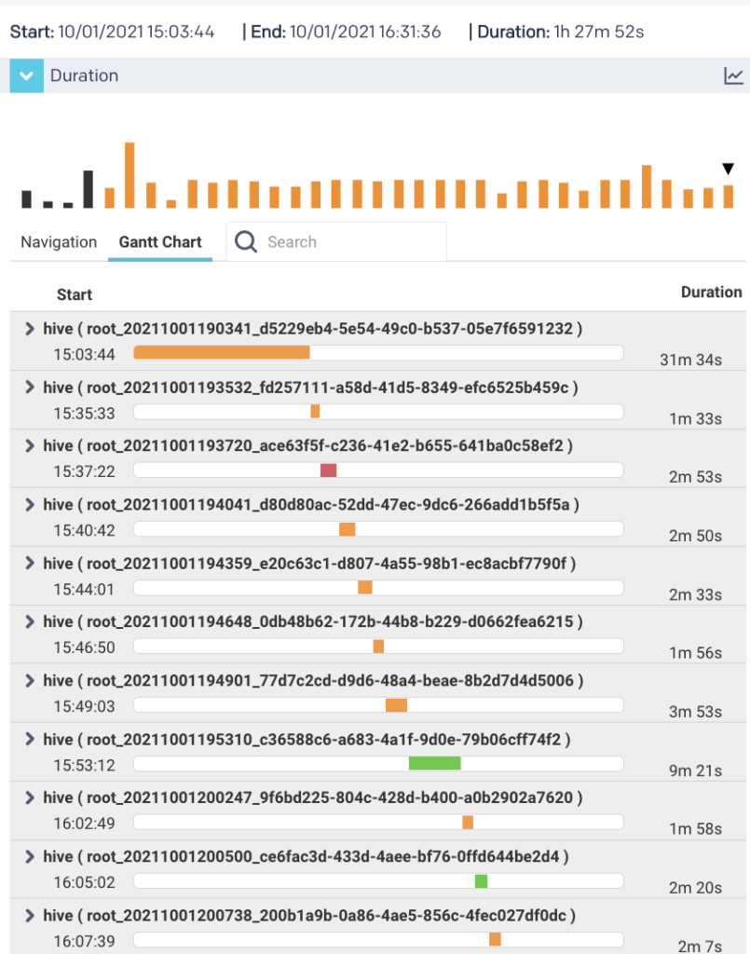The height and width of the screenshot is (954, 750).
Task: Click the Start 10/01/2021 15:03:44 header text
Action: tap(113, 32)
